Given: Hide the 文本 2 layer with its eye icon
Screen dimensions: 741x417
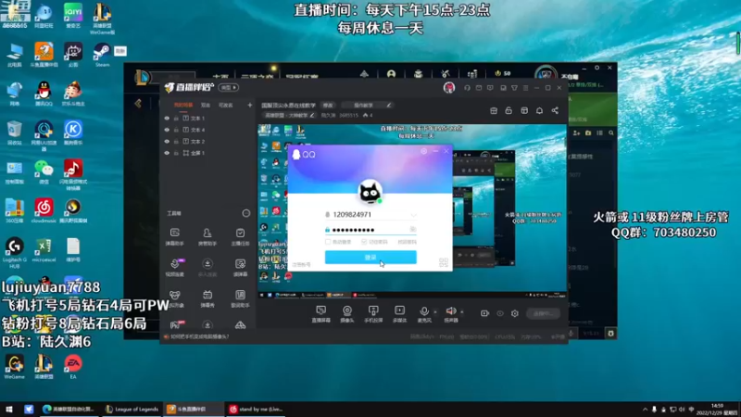Looking at the screenshot, I should point(167,142).
